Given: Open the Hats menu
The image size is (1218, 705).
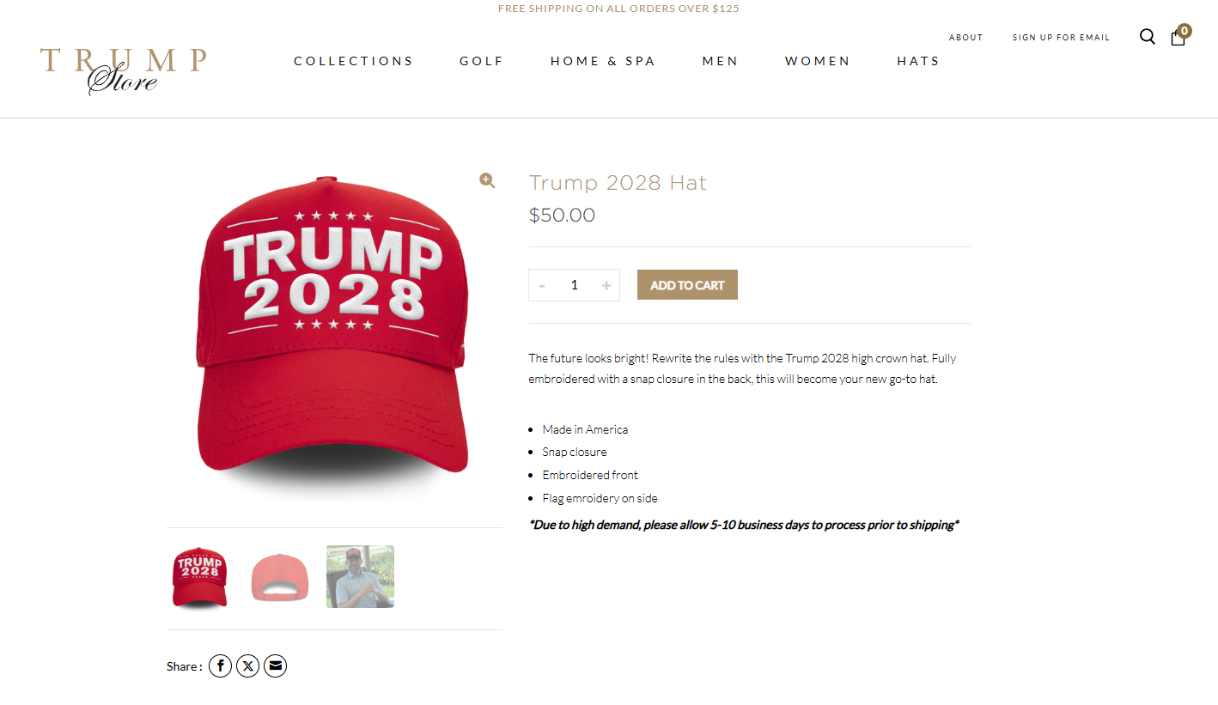Looking at the screenshot, I should pyautogui.click(x=918, y=61).
